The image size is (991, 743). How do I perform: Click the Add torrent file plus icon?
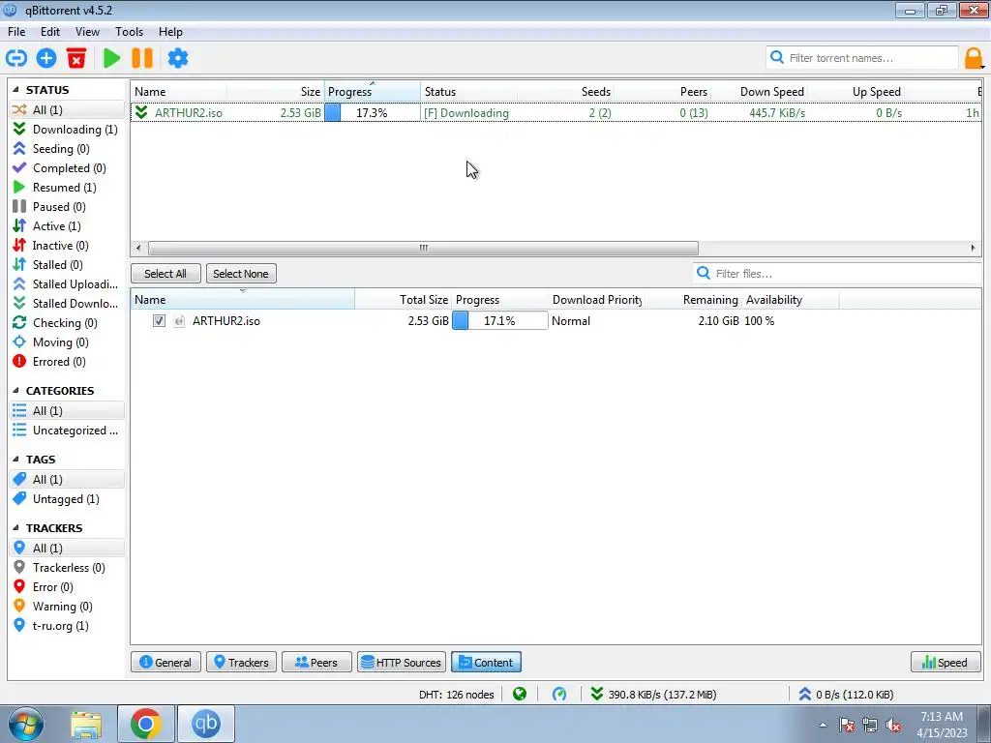pos(46,58)
